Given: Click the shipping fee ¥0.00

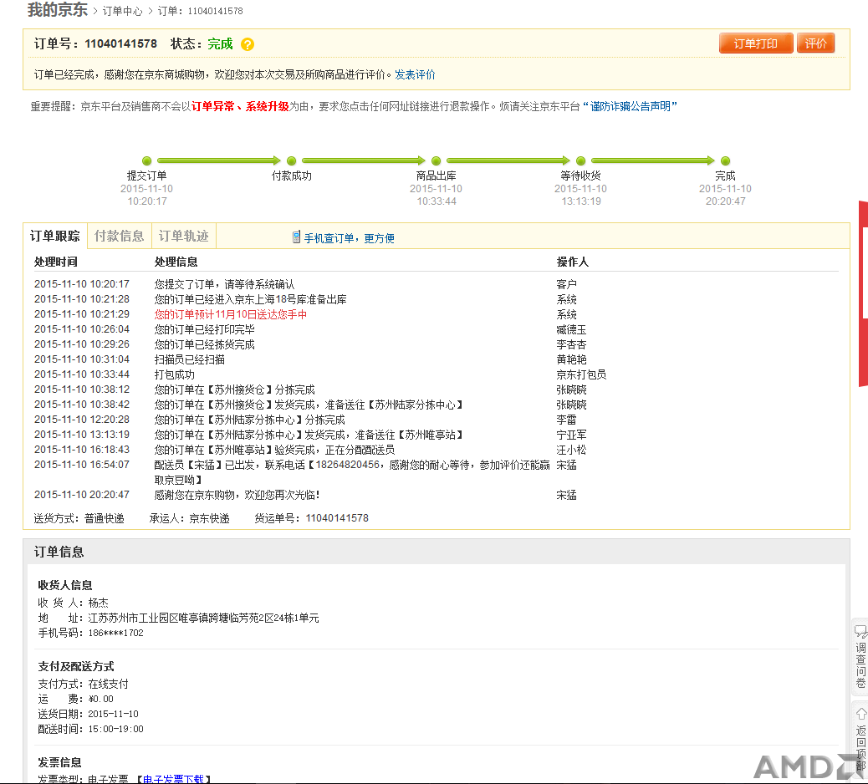Looking at the screenshot, I should click(100, 700).
